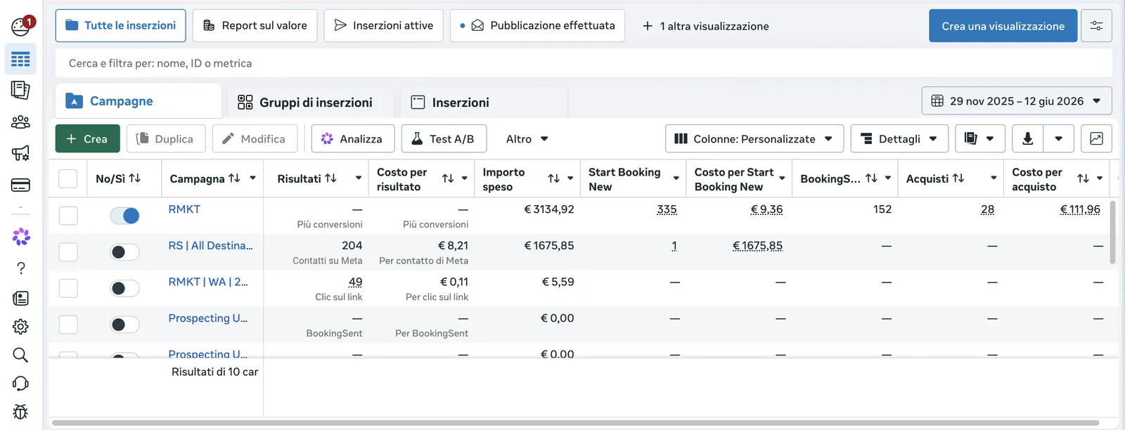
Task: Turn on the RS | All Destina... campaign
Action: coord(125,252)
